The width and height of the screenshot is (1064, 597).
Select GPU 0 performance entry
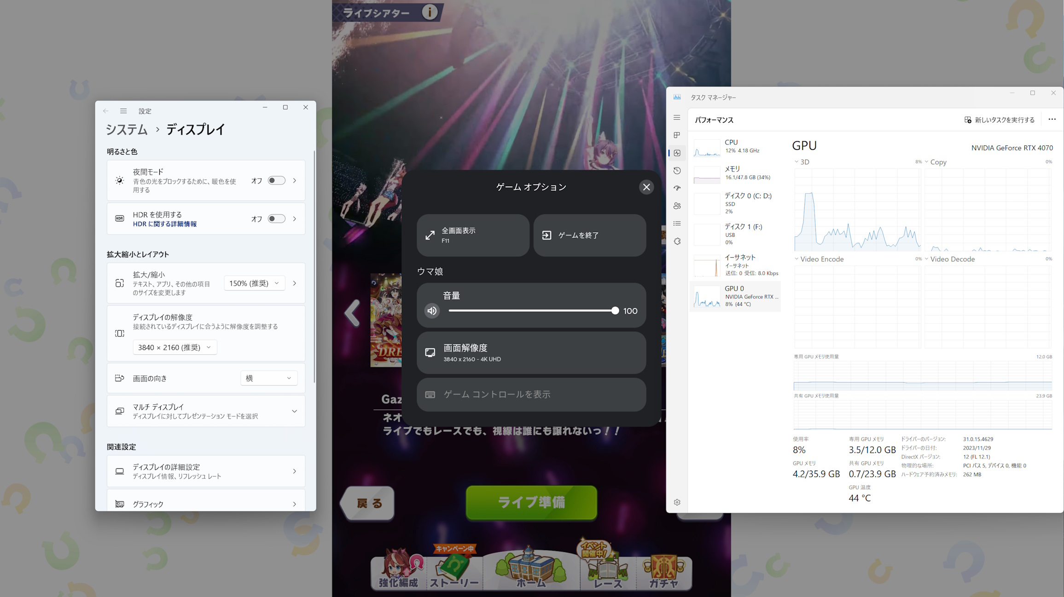[735, 296]
